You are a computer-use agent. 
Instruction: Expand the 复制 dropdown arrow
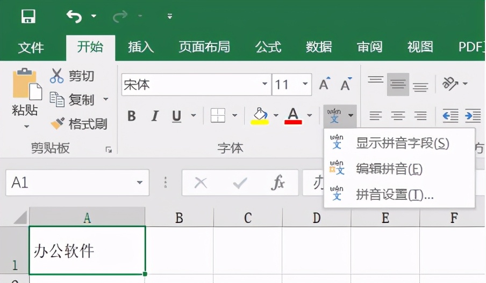(106, 99)
